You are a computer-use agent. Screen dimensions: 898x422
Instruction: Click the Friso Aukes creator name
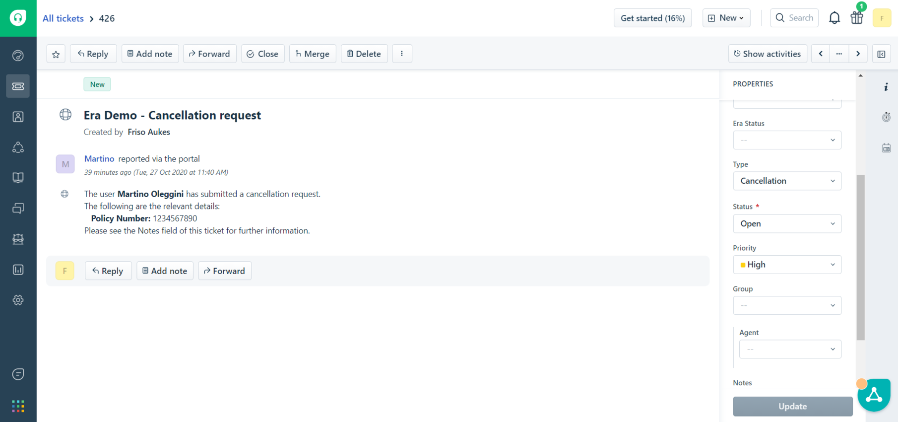[149, 132]
